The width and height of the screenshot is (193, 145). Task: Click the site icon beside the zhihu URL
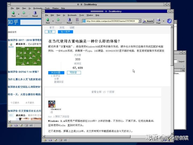[x=84, y=21]
